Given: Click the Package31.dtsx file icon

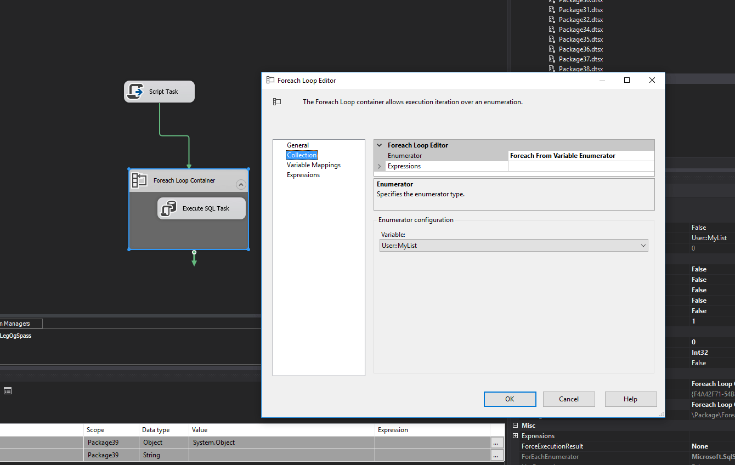Looking at the screenshot, I should click(x=552, y=10).
